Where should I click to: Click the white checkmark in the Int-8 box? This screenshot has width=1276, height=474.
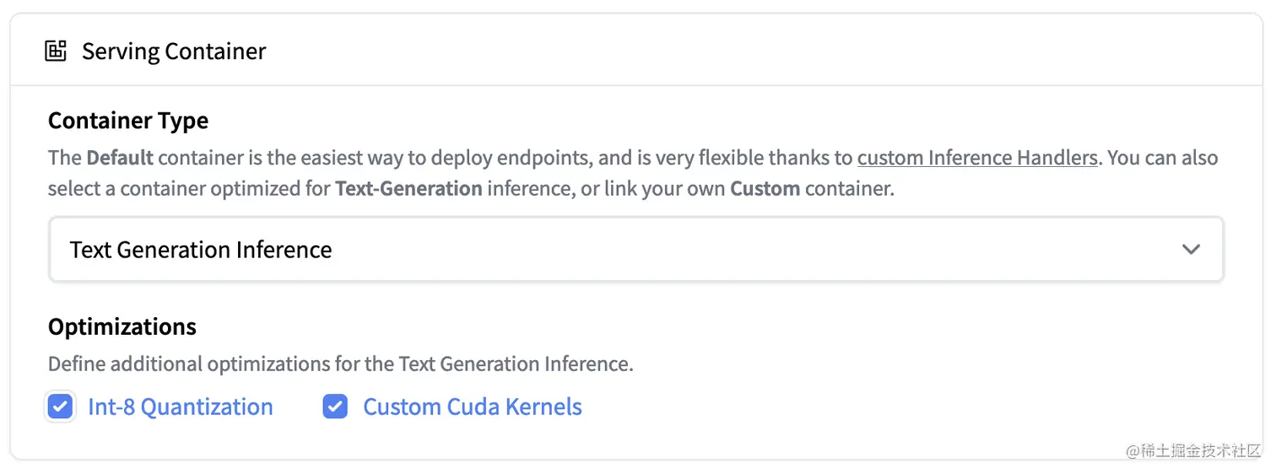(x=60, y=407)
